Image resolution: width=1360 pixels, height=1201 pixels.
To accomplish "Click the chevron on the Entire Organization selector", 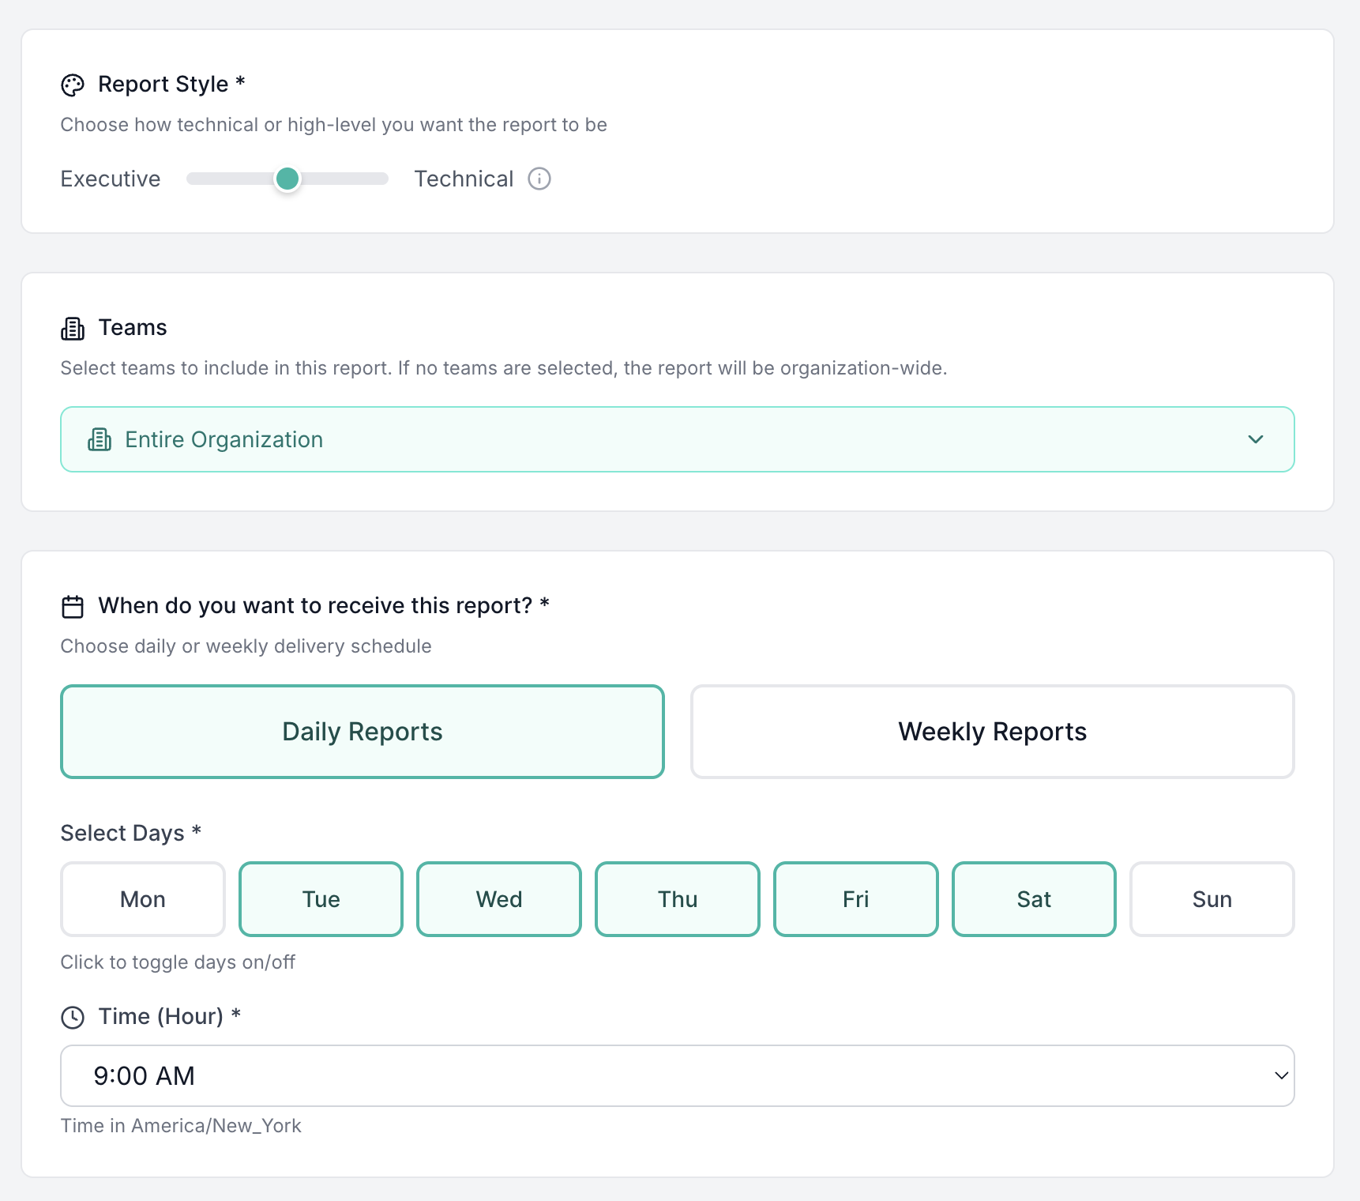I will pos(1256,439).
